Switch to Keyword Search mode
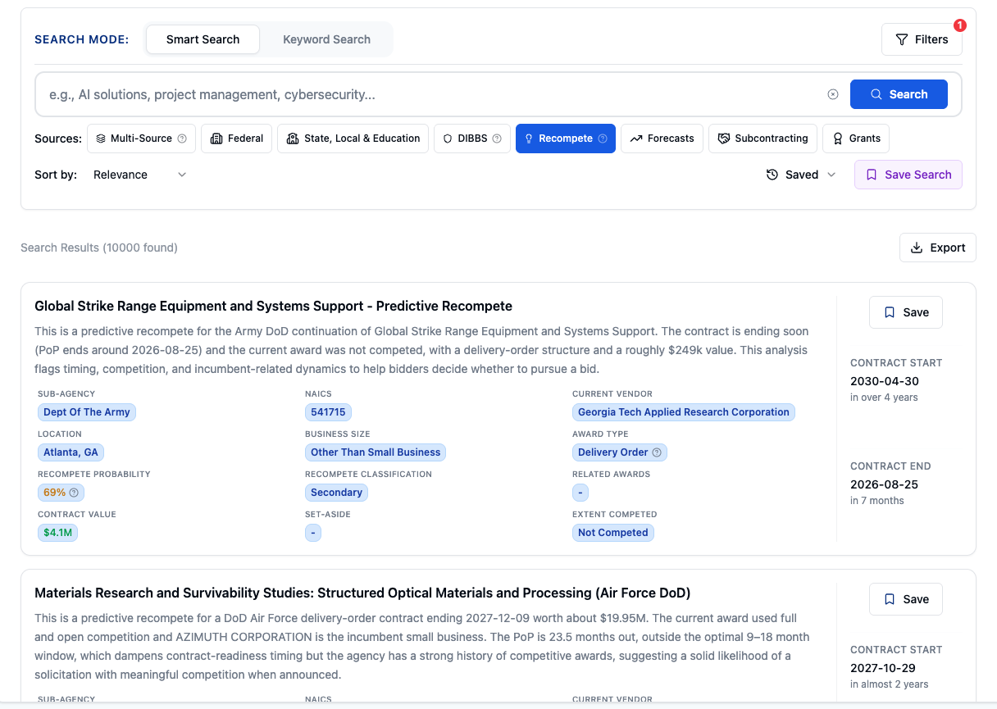This screenshot has width=997, height=709. pos(326,39)
